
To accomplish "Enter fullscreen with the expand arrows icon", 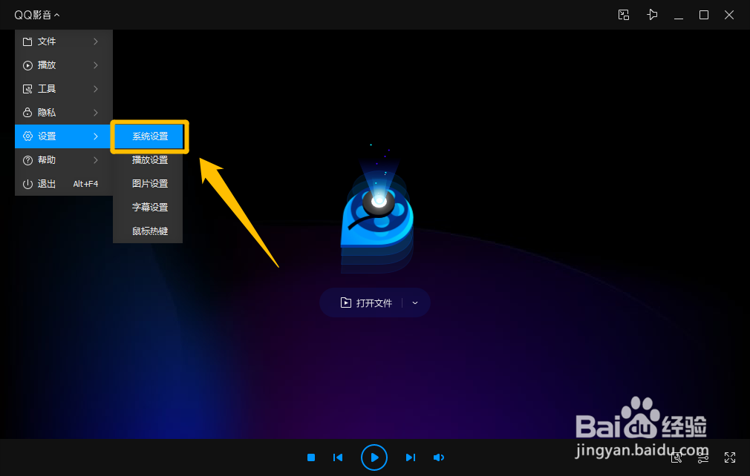I will (730, 457).
